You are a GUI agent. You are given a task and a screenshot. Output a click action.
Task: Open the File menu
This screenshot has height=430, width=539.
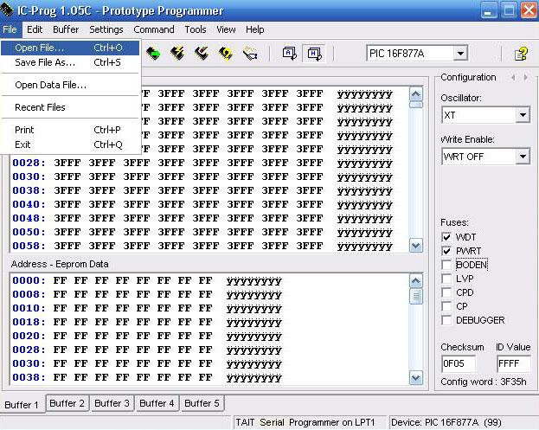[10, 29]
